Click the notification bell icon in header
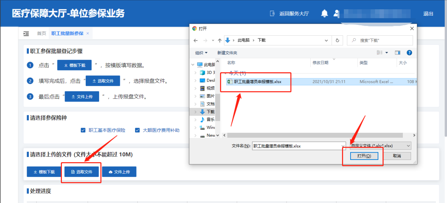Image resolution: width=447 pixels, height=203 pixels. [x=325, y=14]
